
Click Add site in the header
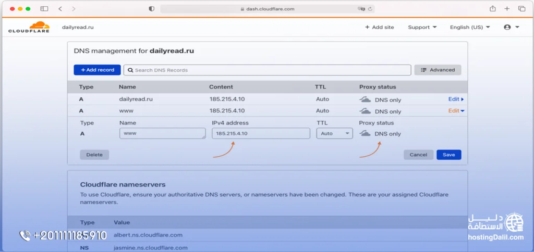point(380,27)
